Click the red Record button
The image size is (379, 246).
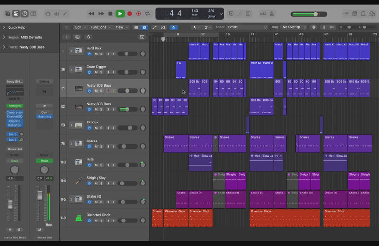point(130,14)
